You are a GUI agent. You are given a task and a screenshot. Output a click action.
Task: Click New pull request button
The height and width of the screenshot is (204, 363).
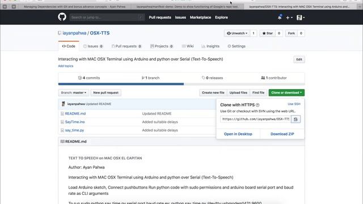[x=106, y=92]
